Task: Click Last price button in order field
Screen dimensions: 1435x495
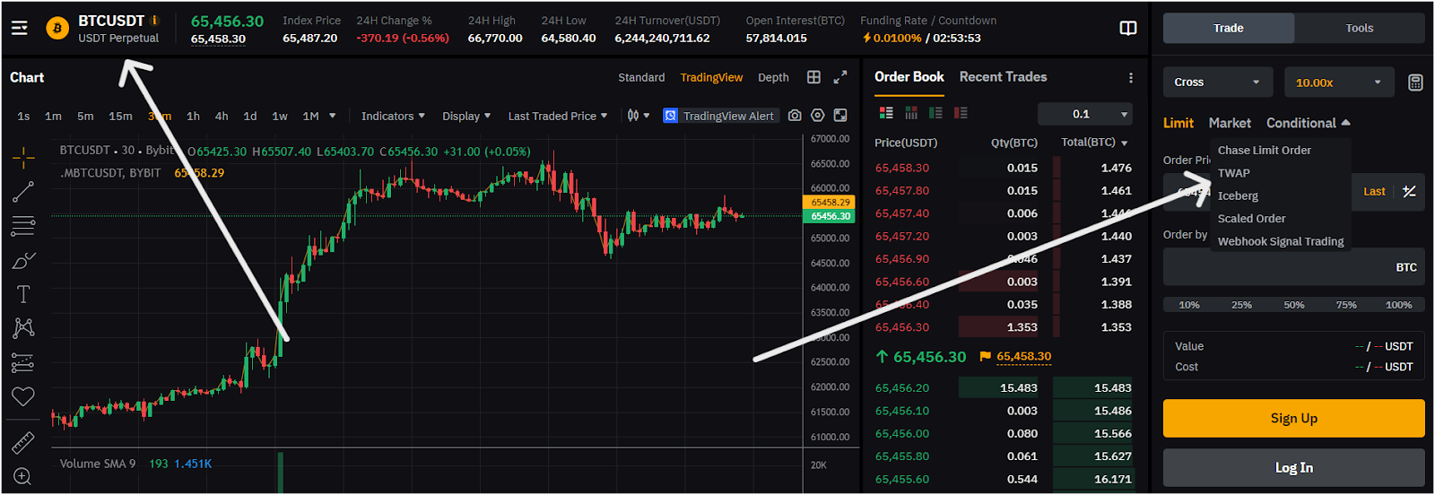Action: tap(1374, 191)
